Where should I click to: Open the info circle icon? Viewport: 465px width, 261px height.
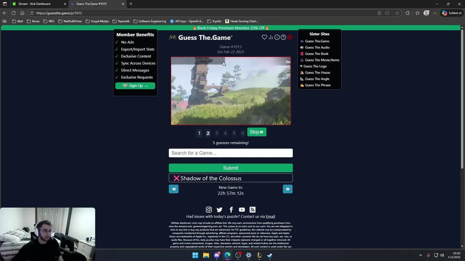click(277, 37)
